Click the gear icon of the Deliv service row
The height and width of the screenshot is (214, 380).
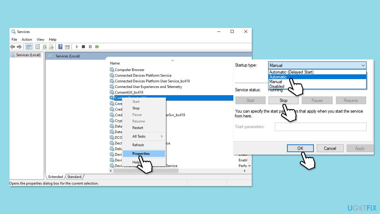click(x=112, y=149)
